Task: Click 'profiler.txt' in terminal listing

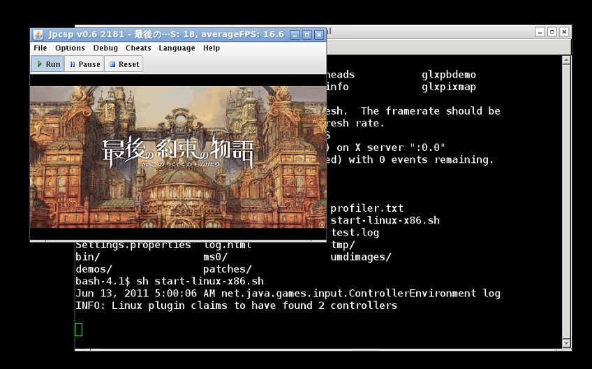Action: [x=367, y=208]
